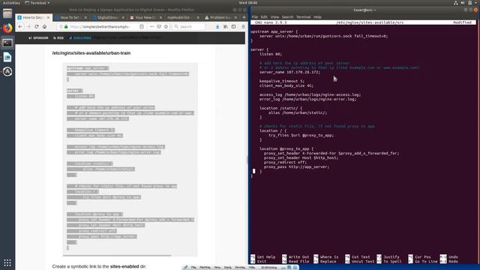
Task: Click the Firefox back arrow button
Action: pyautogui.click(x=20, y=27)
